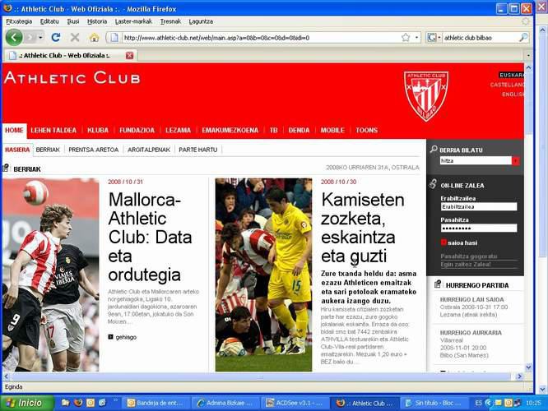Open the LEHEN TALDEA section
Image resolution: width=548 pixels, height=411 pixels.
click(x=53, y=130)
